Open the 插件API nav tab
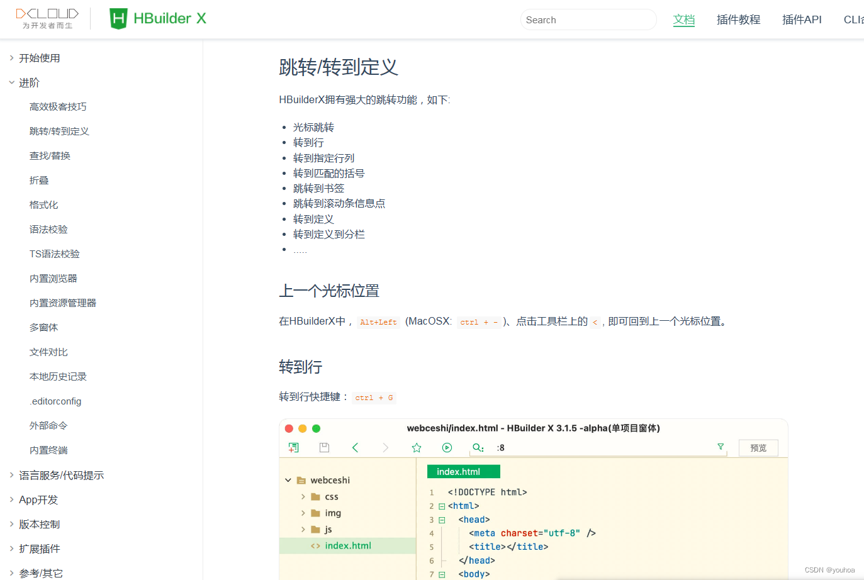Image resolution: width=864 pixels, height=580 pixels. 802,20
